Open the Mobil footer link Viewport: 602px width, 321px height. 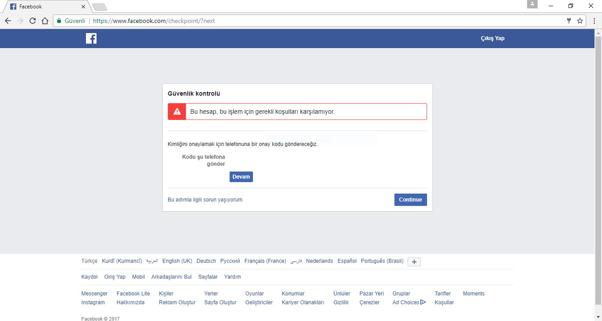click(x=138, y=277)
